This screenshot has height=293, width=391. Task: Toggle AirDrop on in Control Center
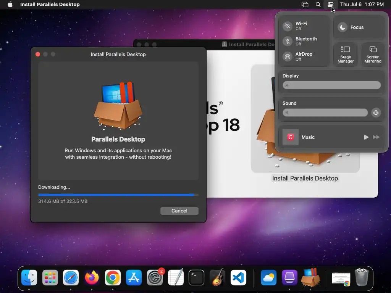pyautogui.click(x=288, y=56)
